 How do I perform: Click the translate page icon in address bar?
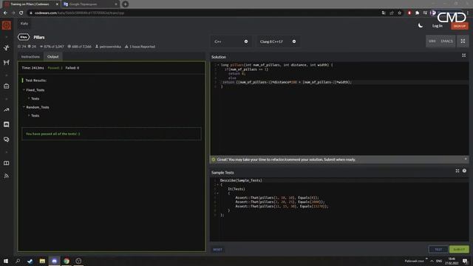(384, 13)
